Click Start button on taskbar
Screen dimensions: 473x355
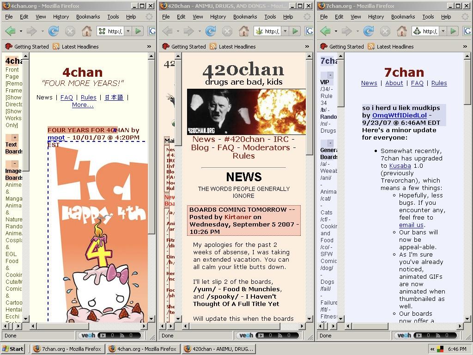click(13, 349)
